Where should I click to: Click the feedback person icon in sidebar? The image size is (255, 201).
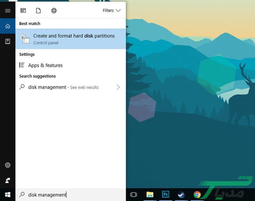(7, 180)
